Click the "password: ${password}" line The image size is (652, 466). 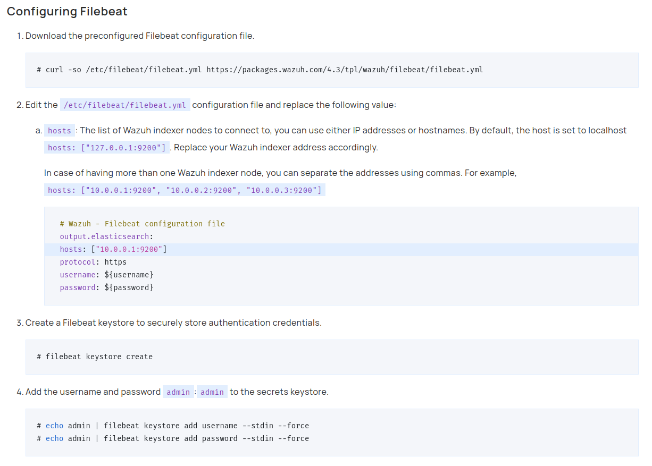click(105, 287)
